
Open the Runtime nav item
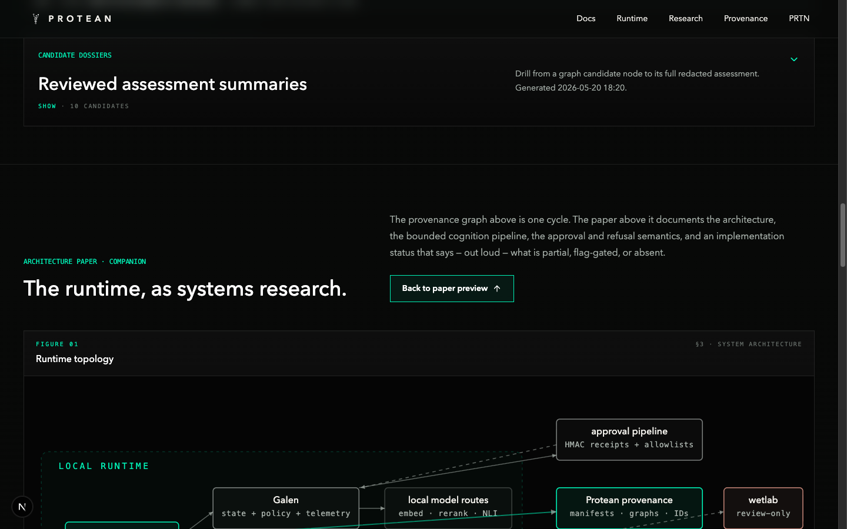pos(632,18)
